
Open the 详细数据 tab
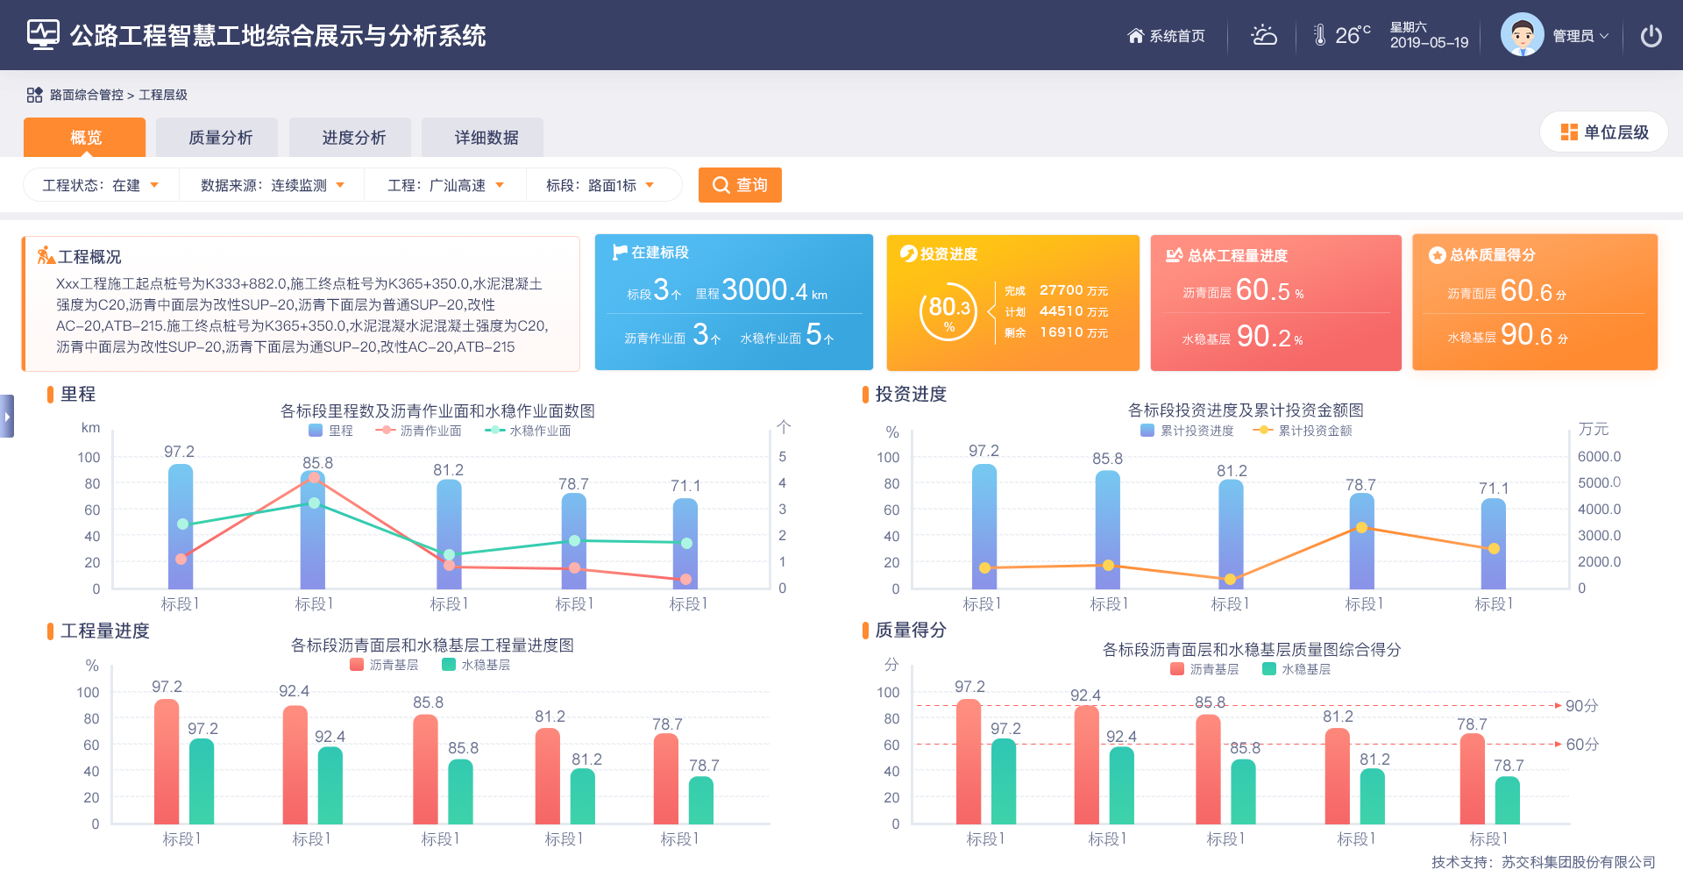486,138
